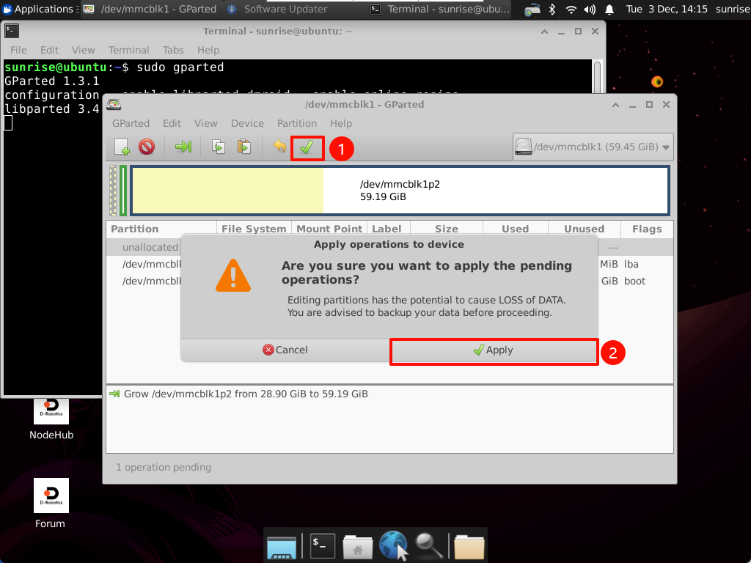Click the Bluetooth icon in the top panel

pyautogui.click(x=552, y=9)
